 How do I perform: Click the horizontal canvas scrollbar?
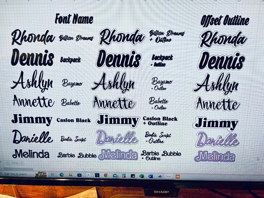pyautogui.click(x=18, y=169)
